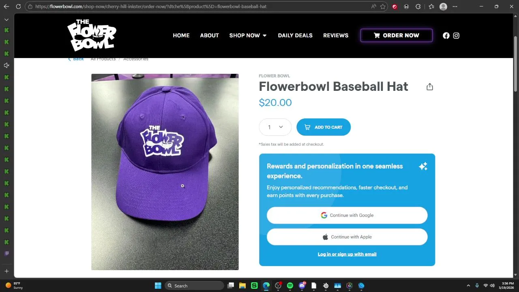Screen dimensions: 519x292
Task: Toggle the muted tab speaker icon in sidebar
Action: [x=6, y=65]
